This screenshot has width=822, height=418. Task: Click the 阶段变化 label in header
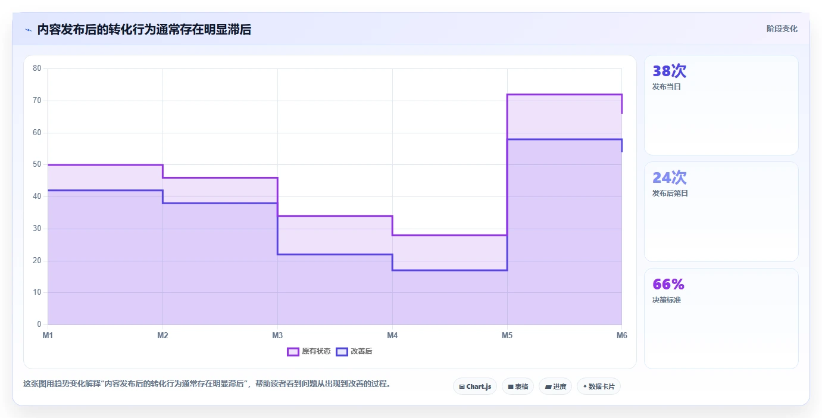(782, 29)
